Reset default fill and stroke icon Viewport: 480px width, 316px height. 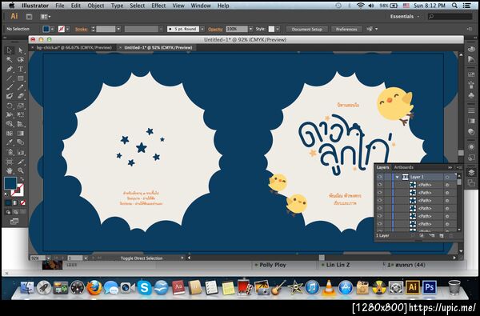point(7,194)
